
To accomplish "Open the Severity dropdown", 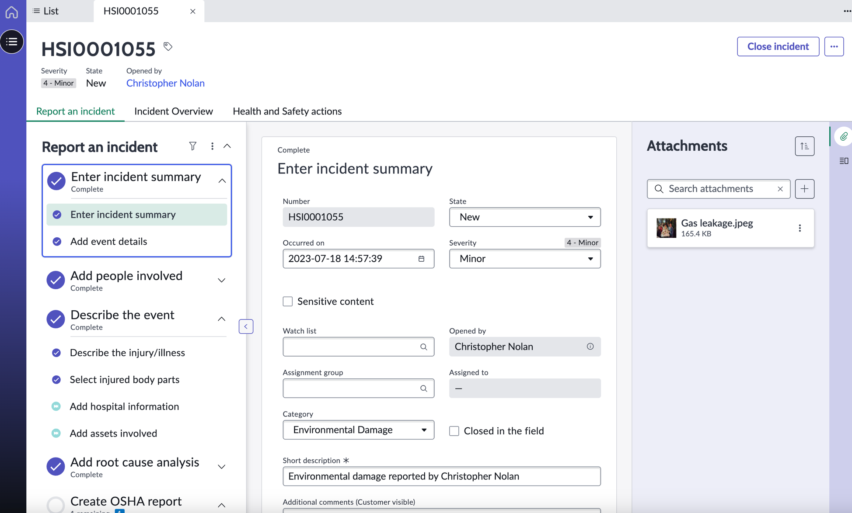I will coord(524,259).
